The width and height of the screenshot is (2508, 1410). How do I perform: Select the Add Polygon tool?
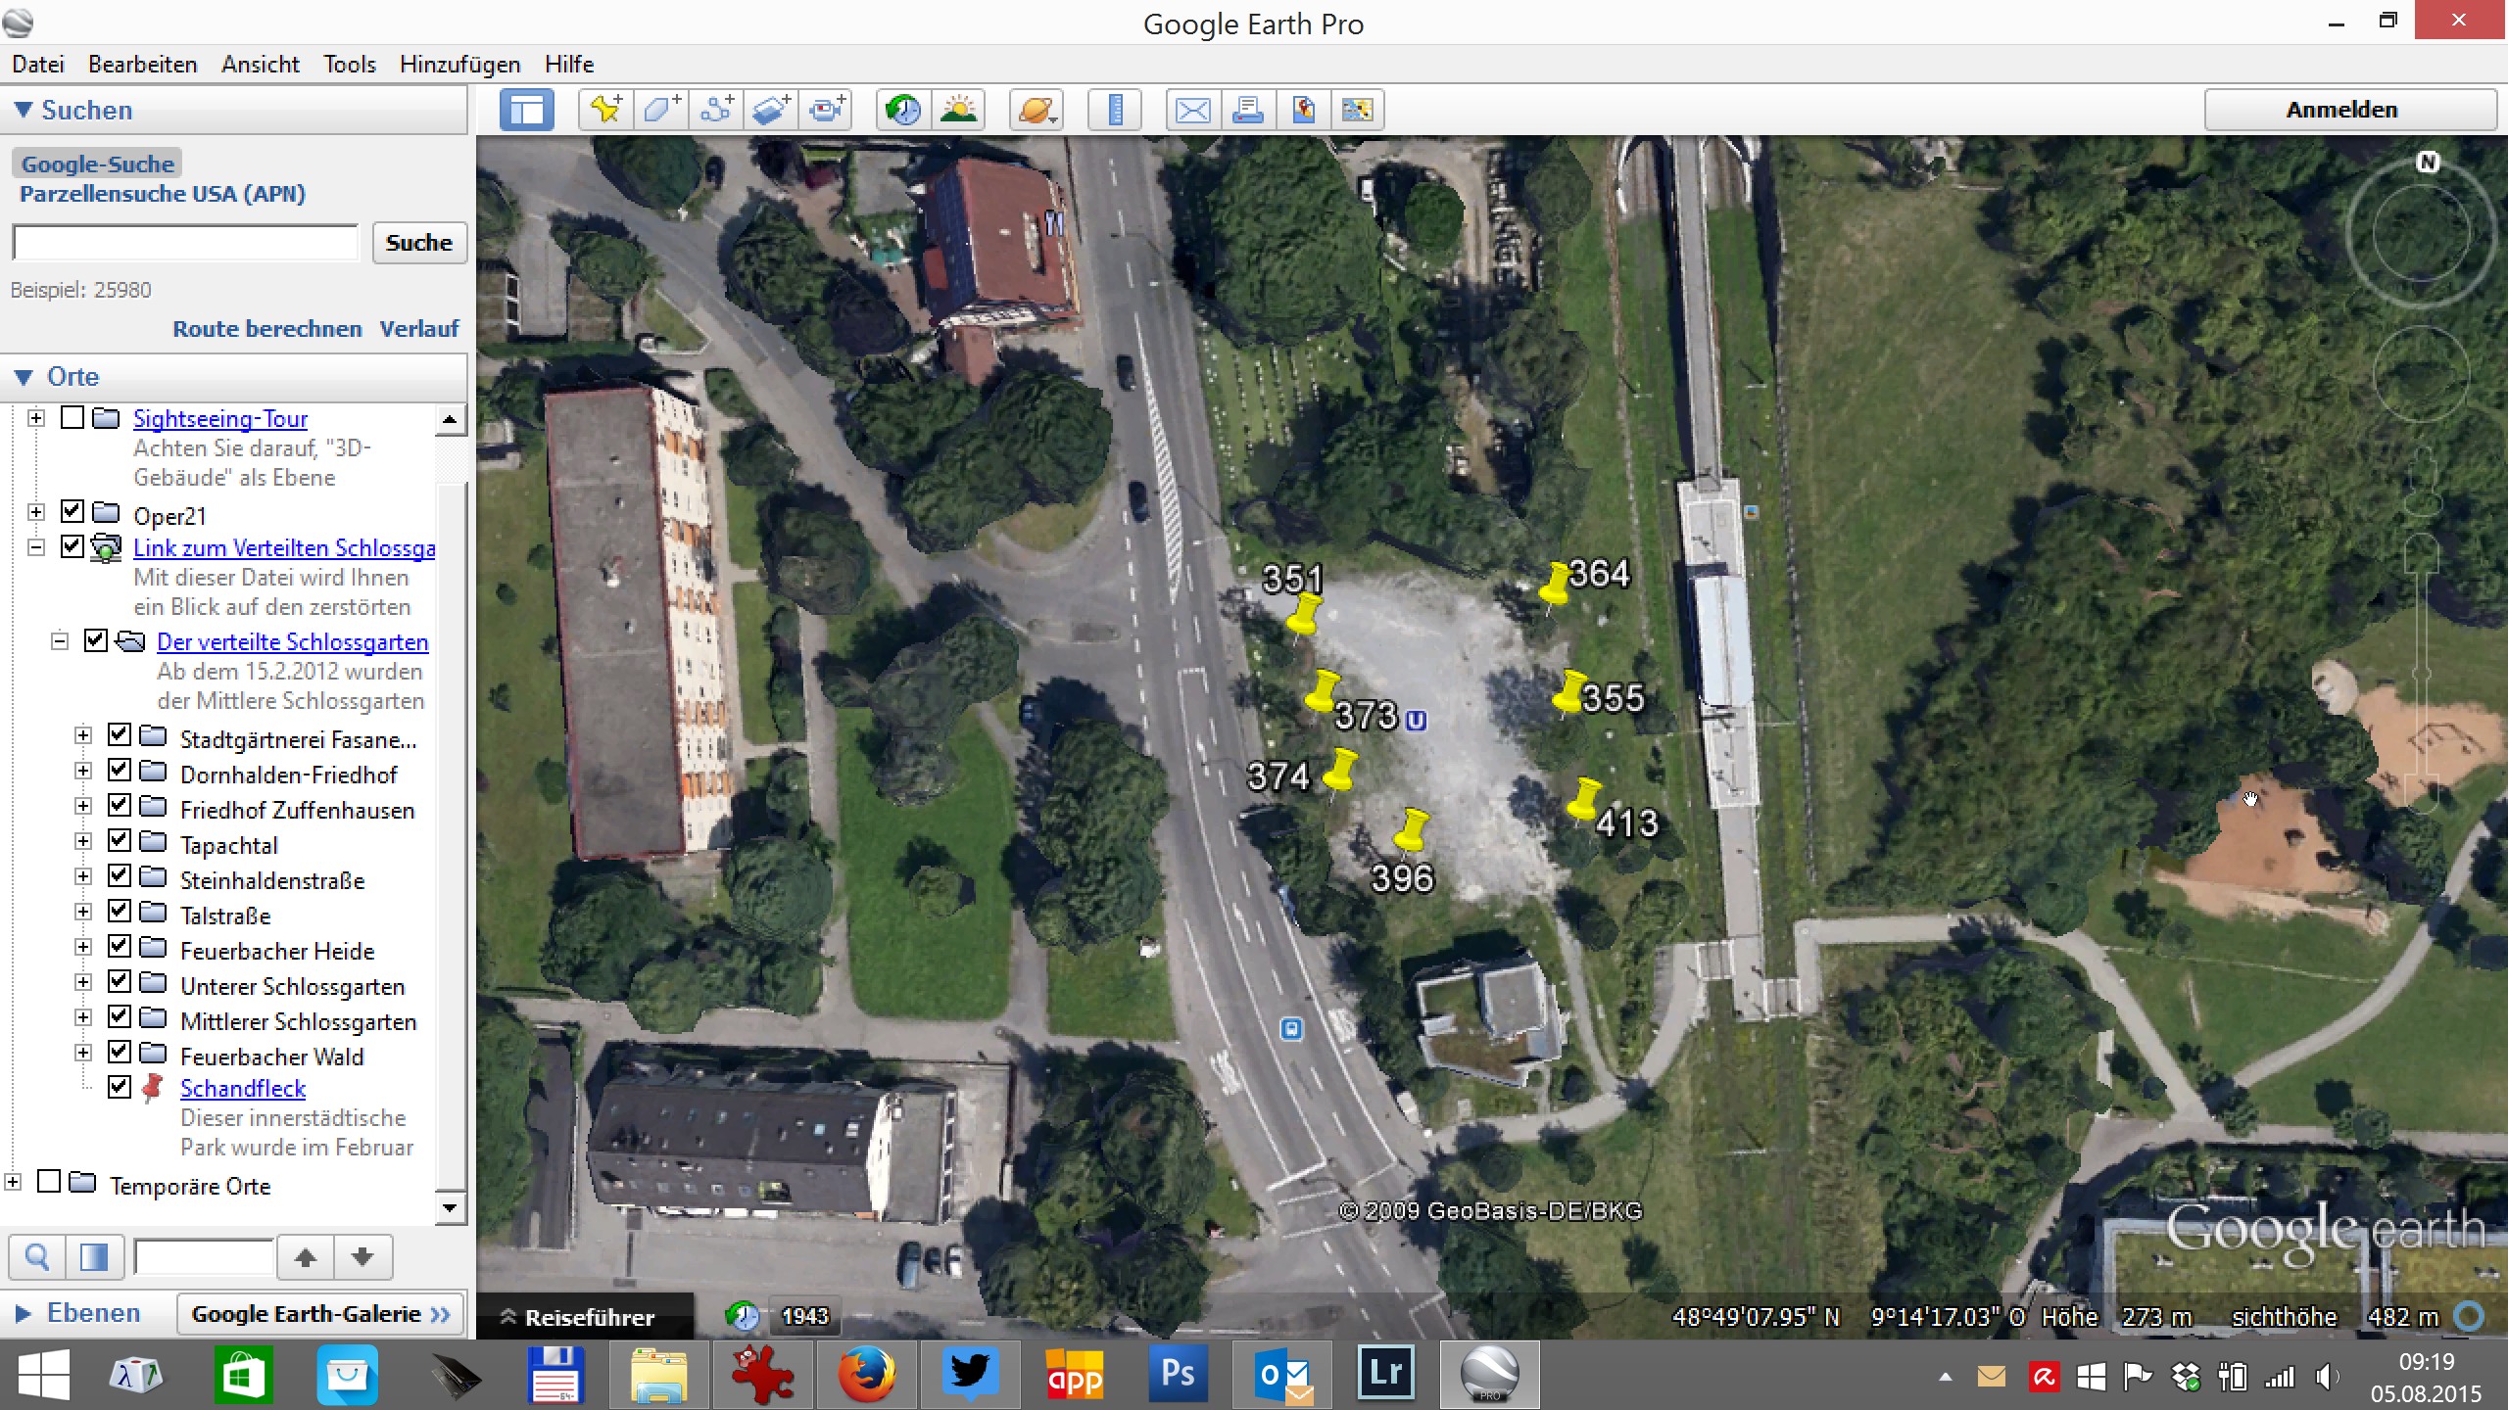coord(661,110)
